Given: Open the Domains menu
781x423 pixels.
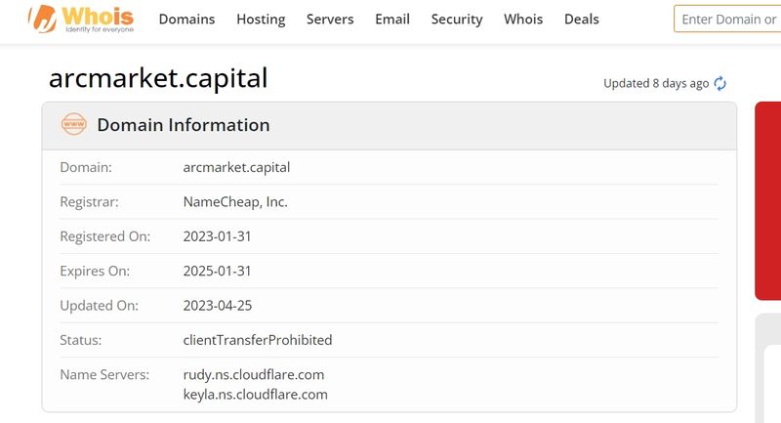Looking at the screenshot, I should coord(186,20).
